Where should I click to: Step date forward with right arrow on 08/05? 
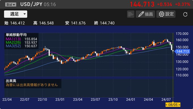pos(179,105)
